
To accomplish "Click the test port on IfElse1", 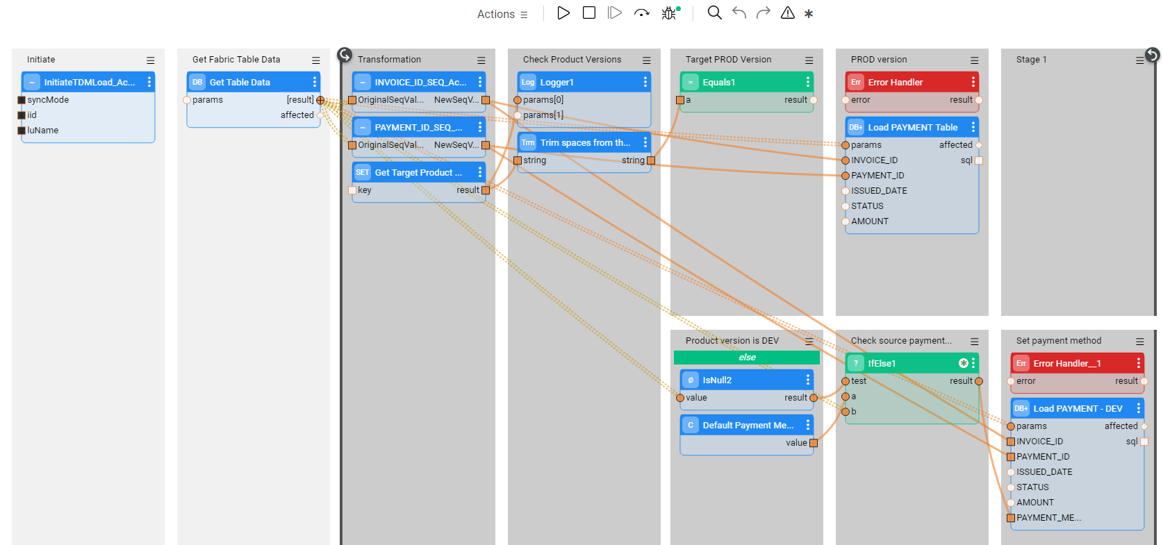I will 846,381.
